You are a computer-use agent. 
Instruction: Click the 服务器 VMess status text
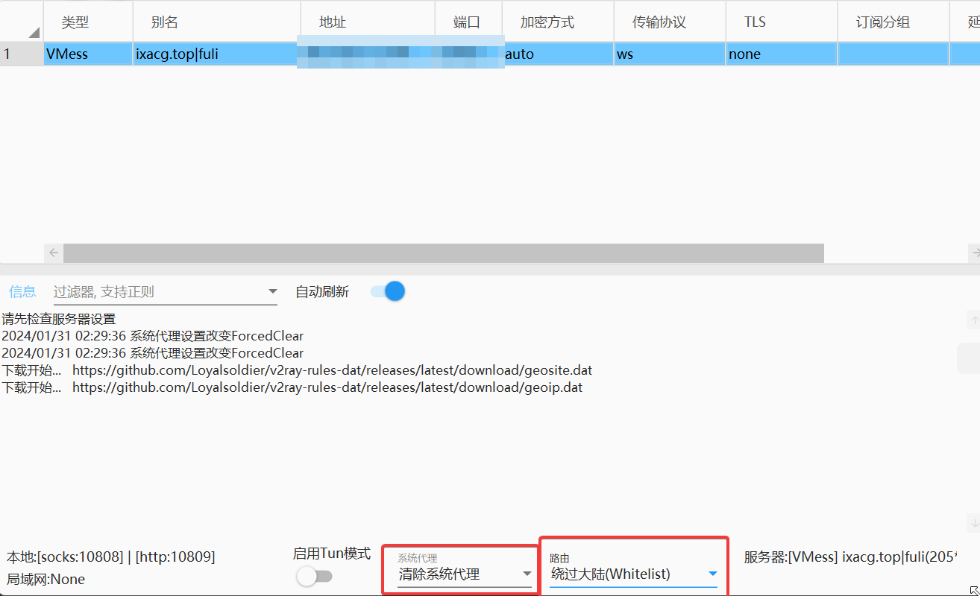pyautogui.click(x=850, y=557)
